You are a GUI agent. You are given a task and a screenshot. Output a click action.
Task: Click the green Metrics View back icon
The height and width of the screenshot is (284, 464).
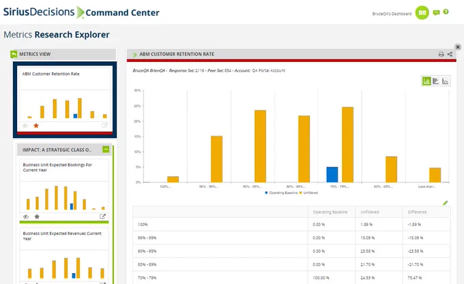(x=14, y=54)
